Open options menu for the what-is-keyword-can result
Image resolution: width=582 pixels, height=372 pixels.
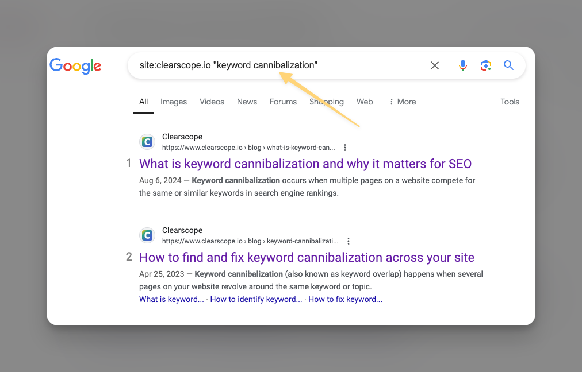pos(345,148)
